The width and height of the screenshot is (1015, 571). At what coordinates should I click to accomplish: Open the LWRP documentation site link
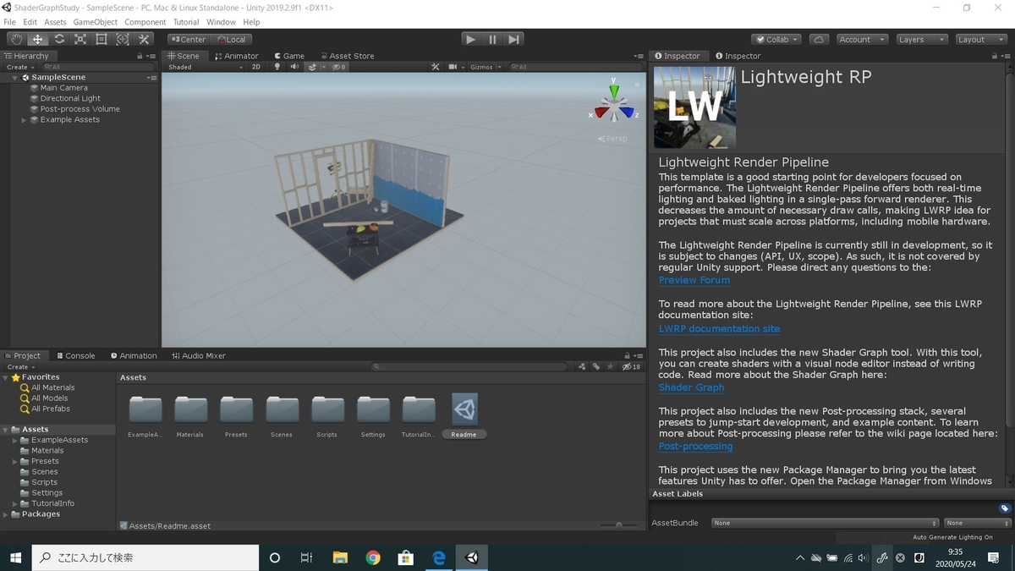tap(719, 328)
